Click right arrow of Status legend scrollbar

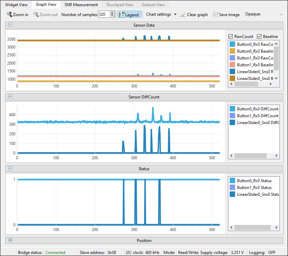276,227
